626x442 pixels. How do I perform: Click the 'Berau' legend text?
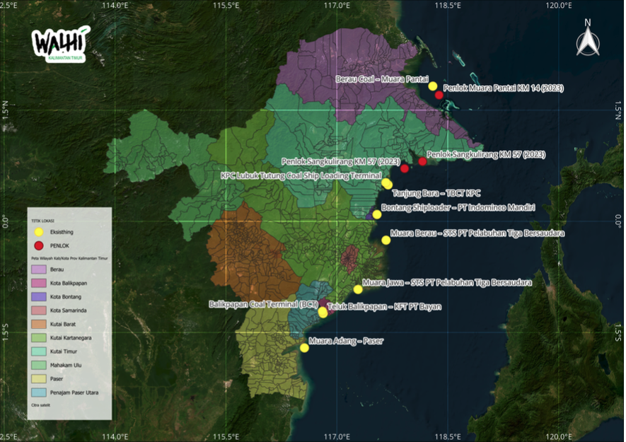point(57,269)
